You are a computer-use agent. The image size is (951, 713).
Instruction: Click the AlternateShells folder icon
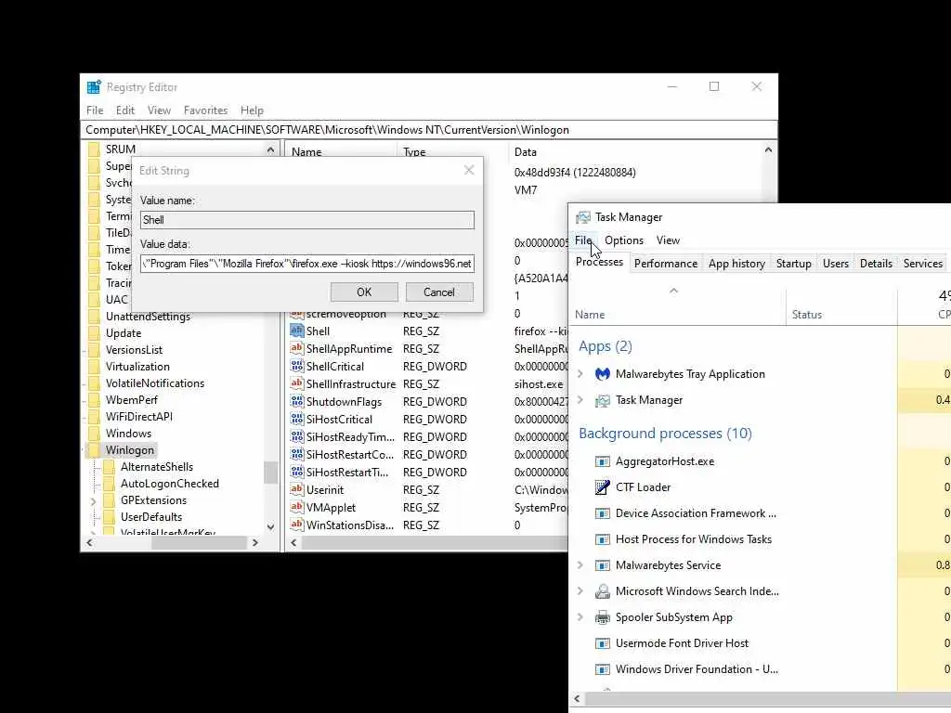point(109,467)
